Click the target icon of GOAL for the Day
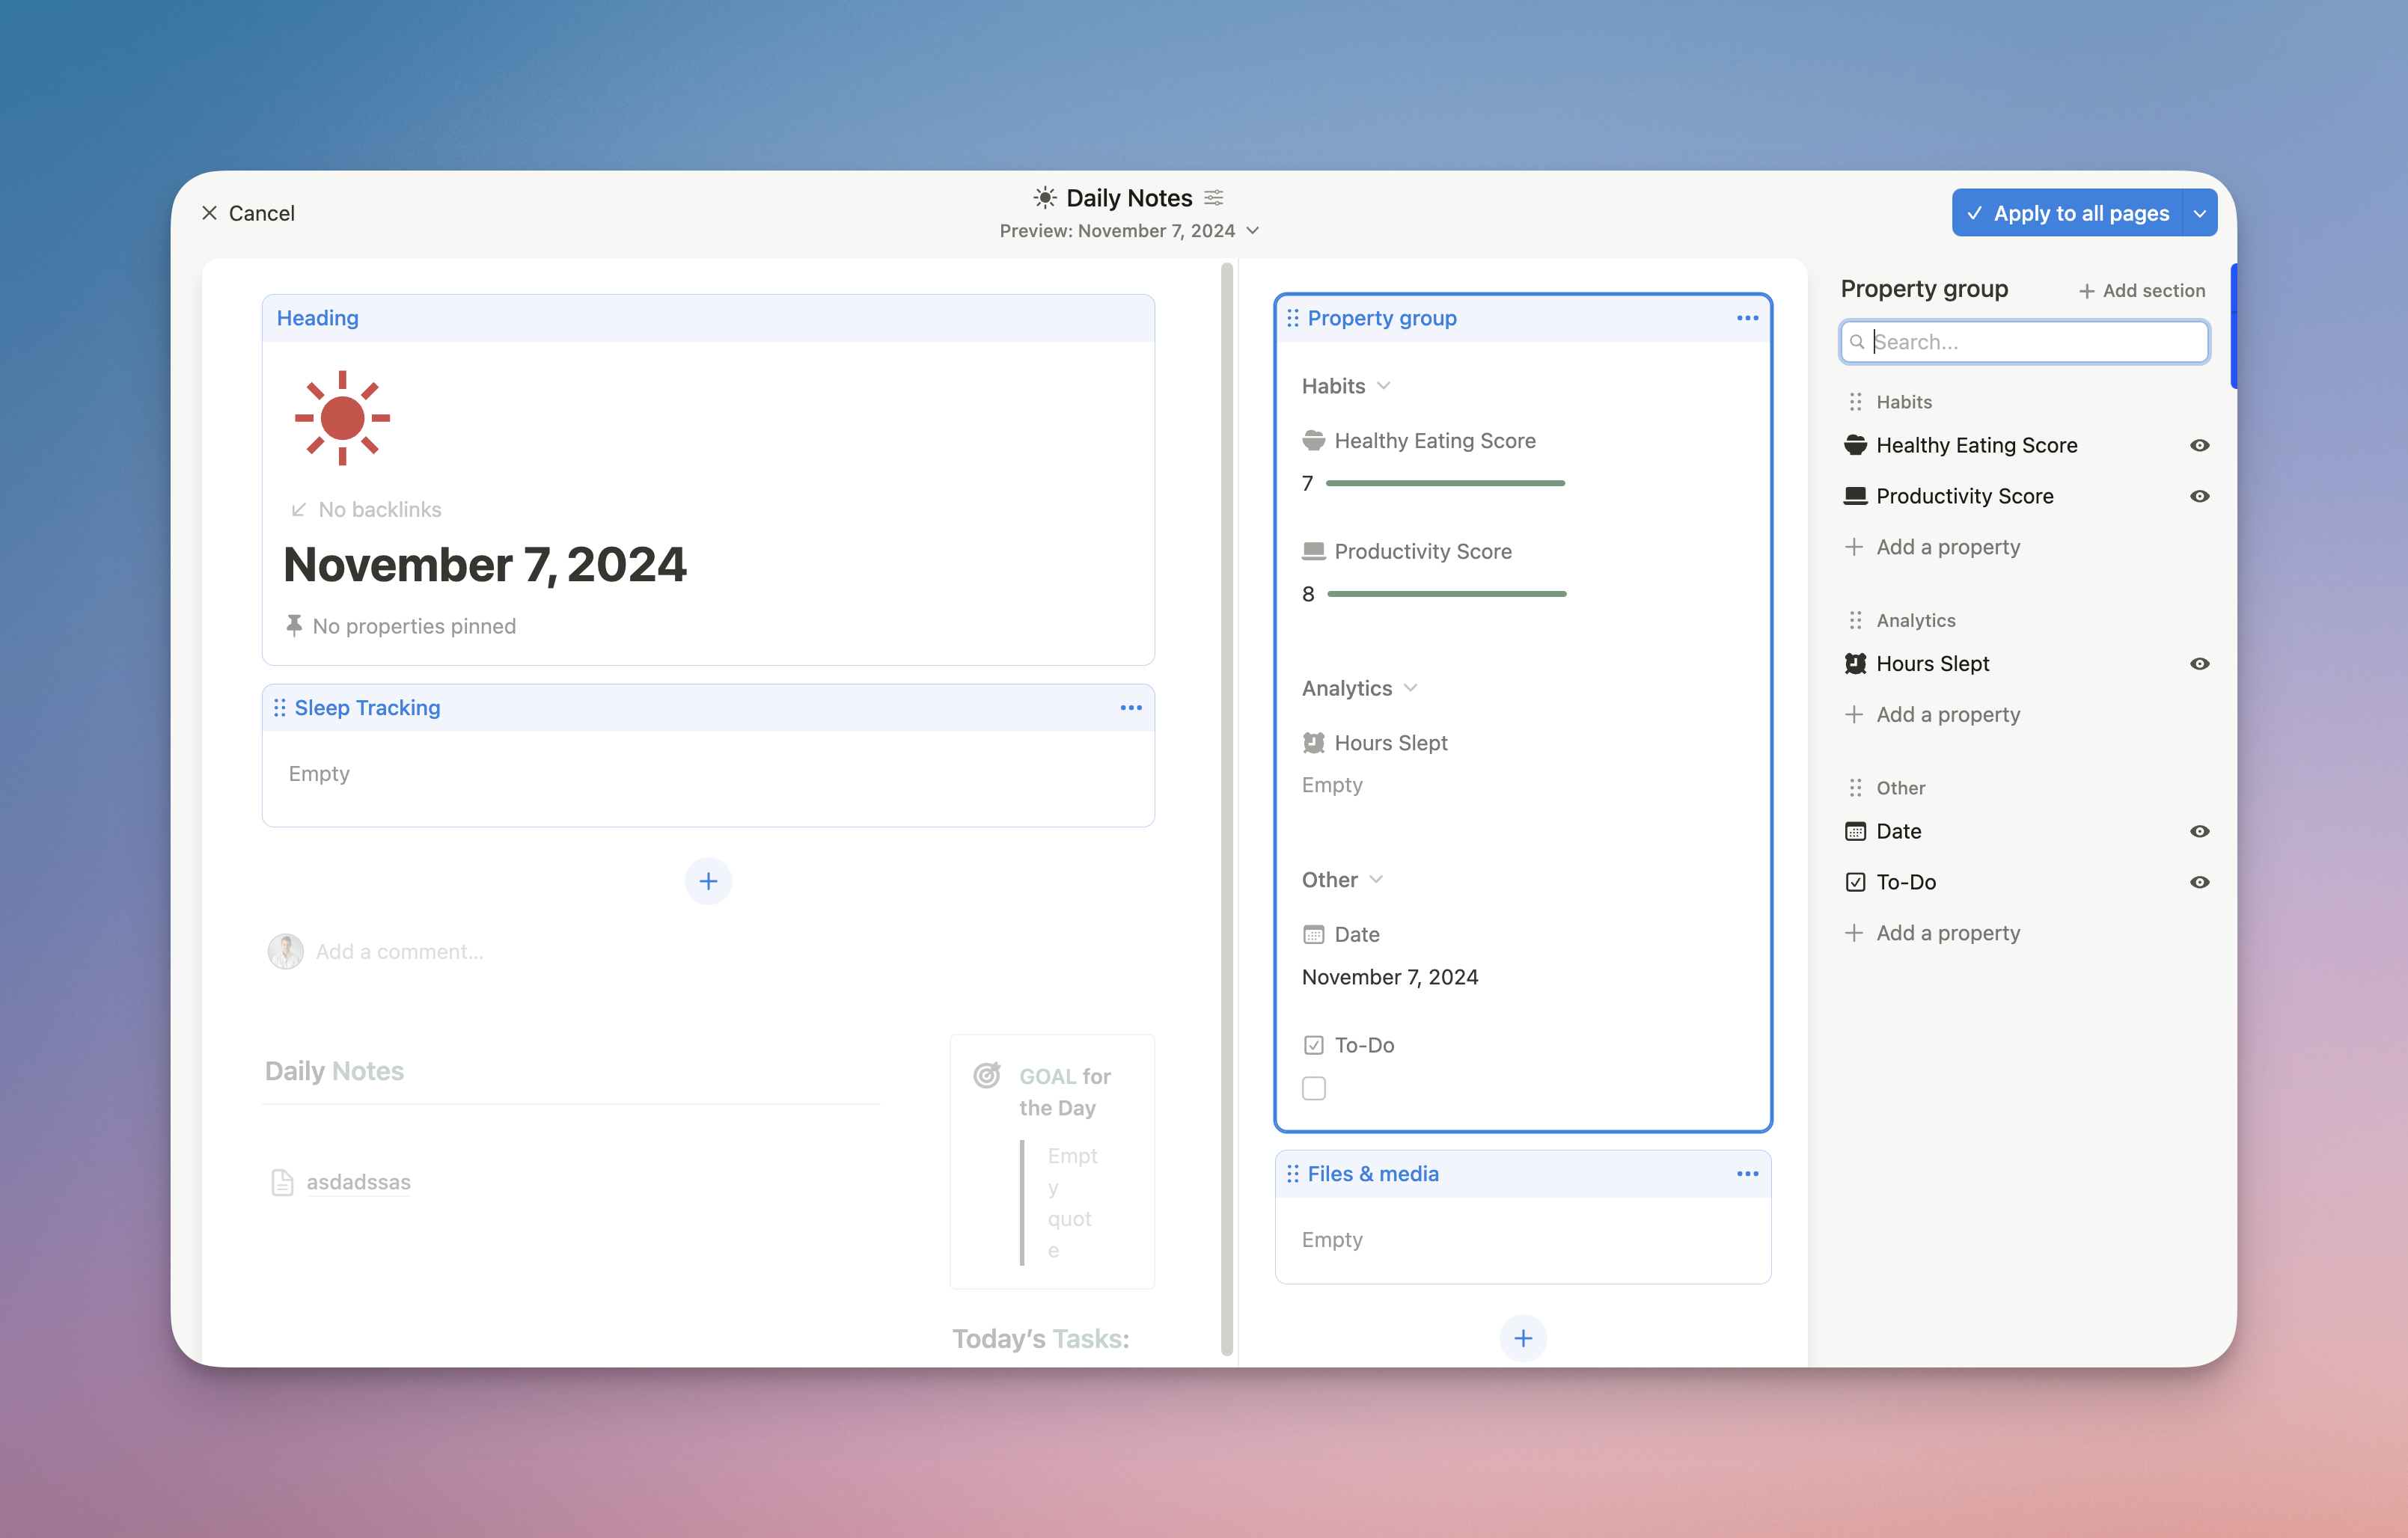 987,1076
